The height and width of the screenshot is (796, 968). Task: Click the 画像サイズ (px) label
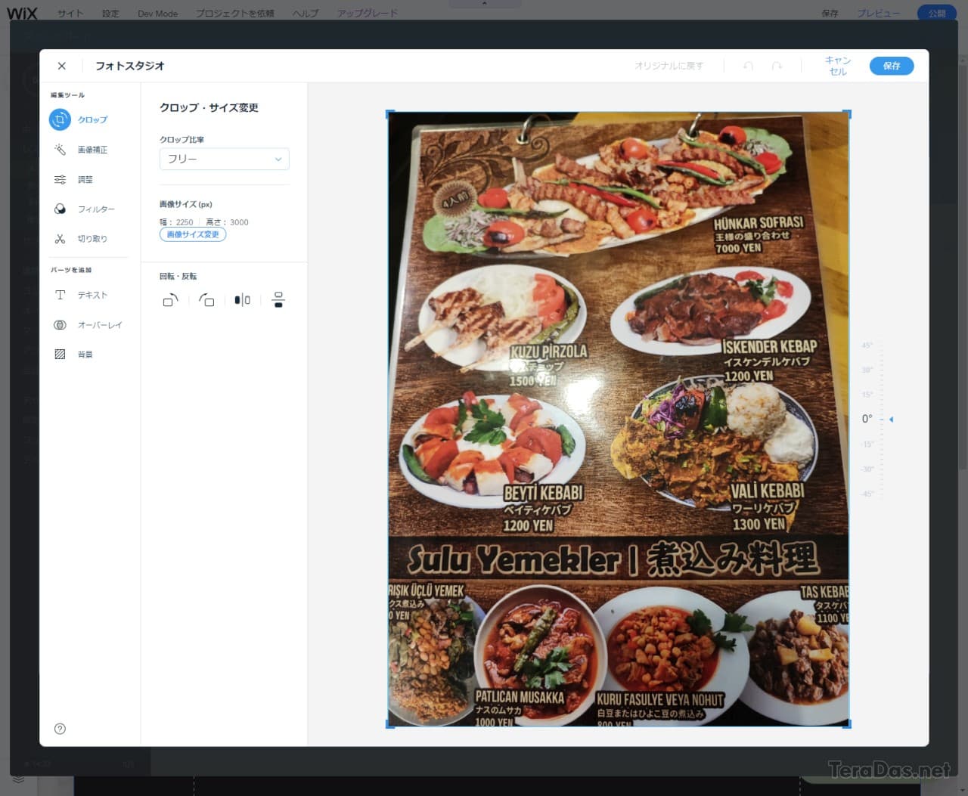click(x=185, y=204)
